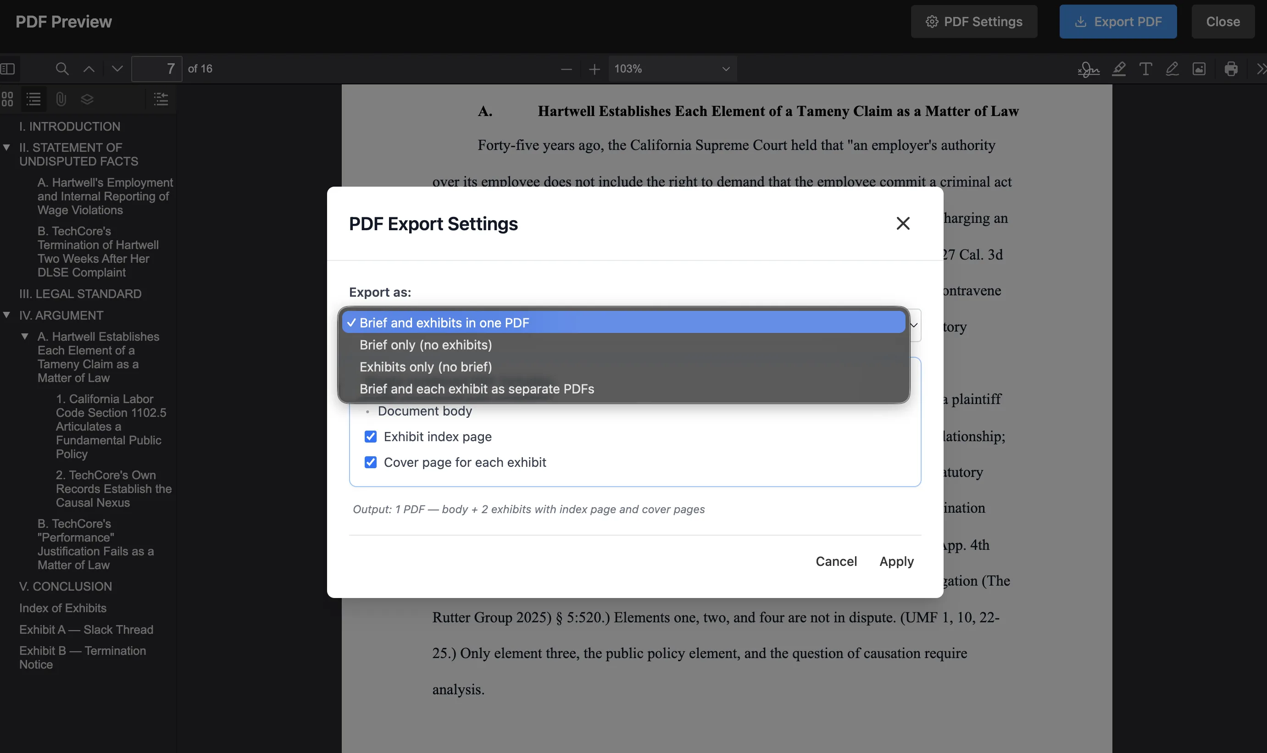Go to next page arrow
Screen dimensions: 1267x753
(117, 68)
